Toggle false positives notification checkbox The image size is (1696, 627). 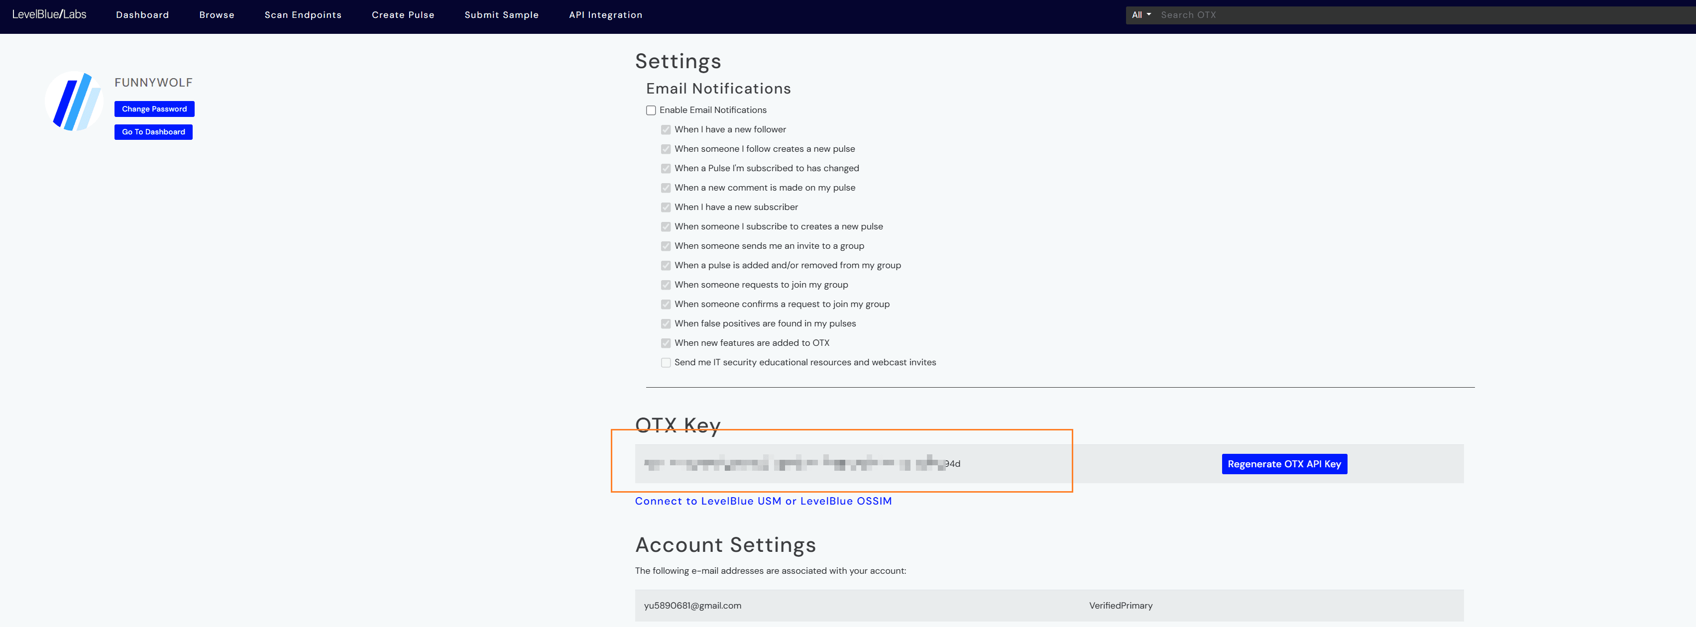(x=666, y=323)
